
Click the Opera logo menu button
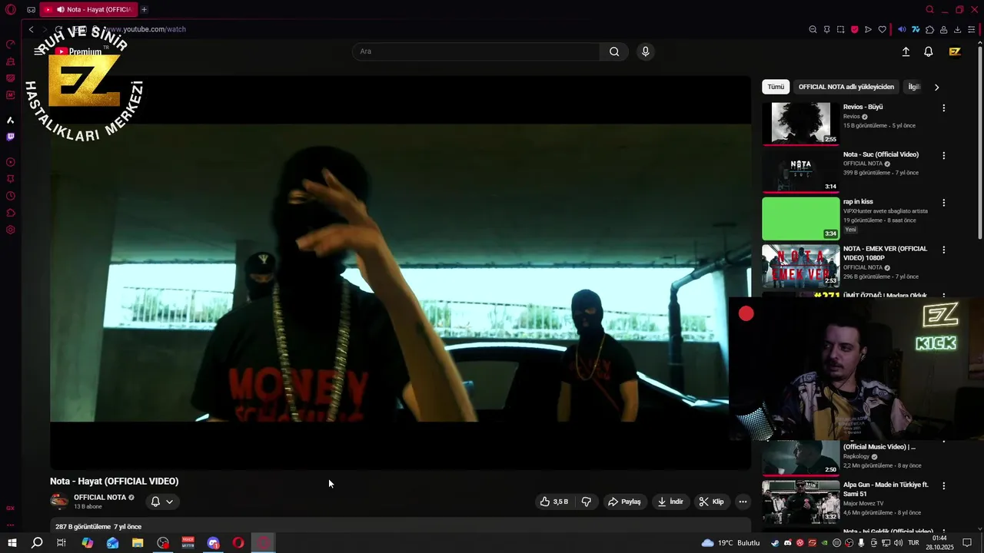tap(11, 10)
